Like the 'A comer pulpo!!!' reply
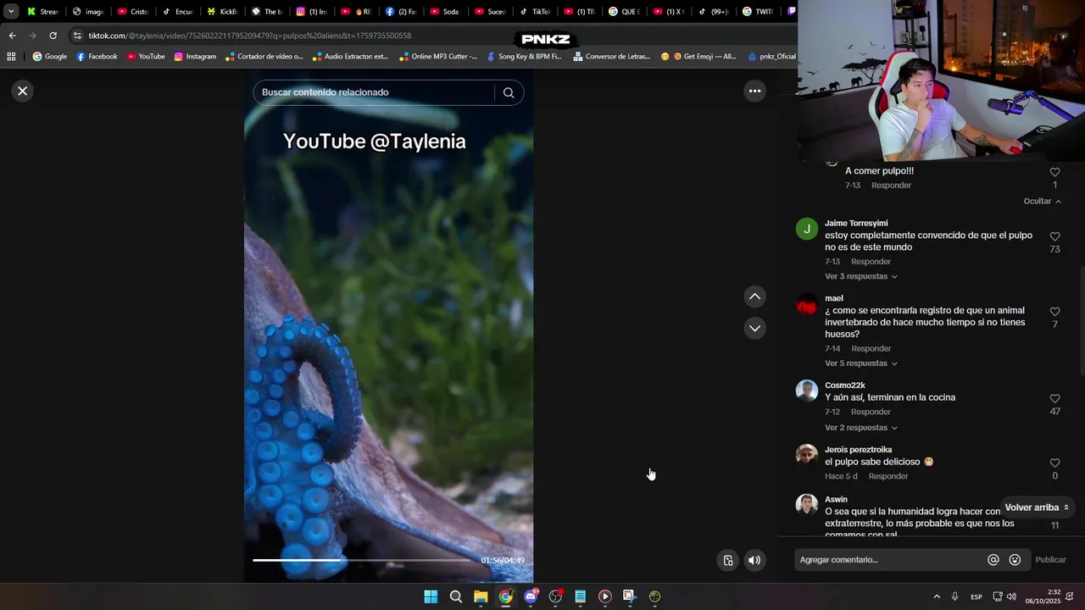Screen dimensions: 1085x610 click(x=1054, y=172)
